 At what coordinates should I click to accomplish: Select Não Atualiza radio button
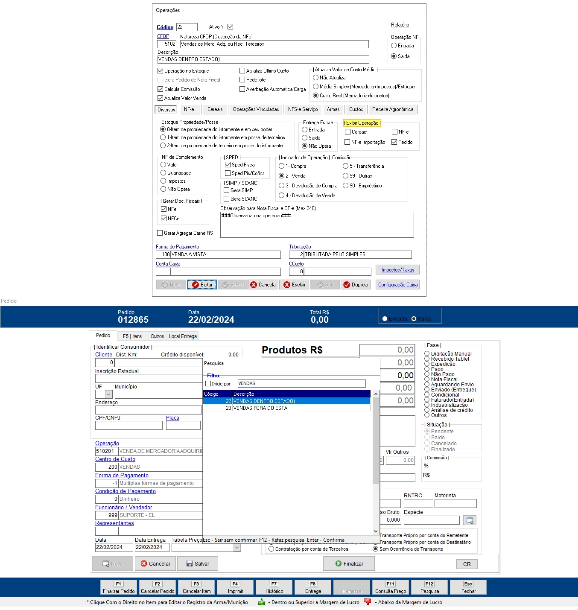(316, 78)
